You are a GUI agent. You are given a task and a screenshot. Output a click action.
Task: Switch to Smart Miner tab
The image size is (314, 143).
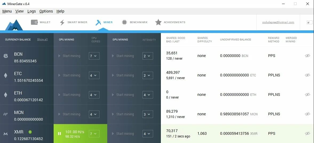[73, 22]
